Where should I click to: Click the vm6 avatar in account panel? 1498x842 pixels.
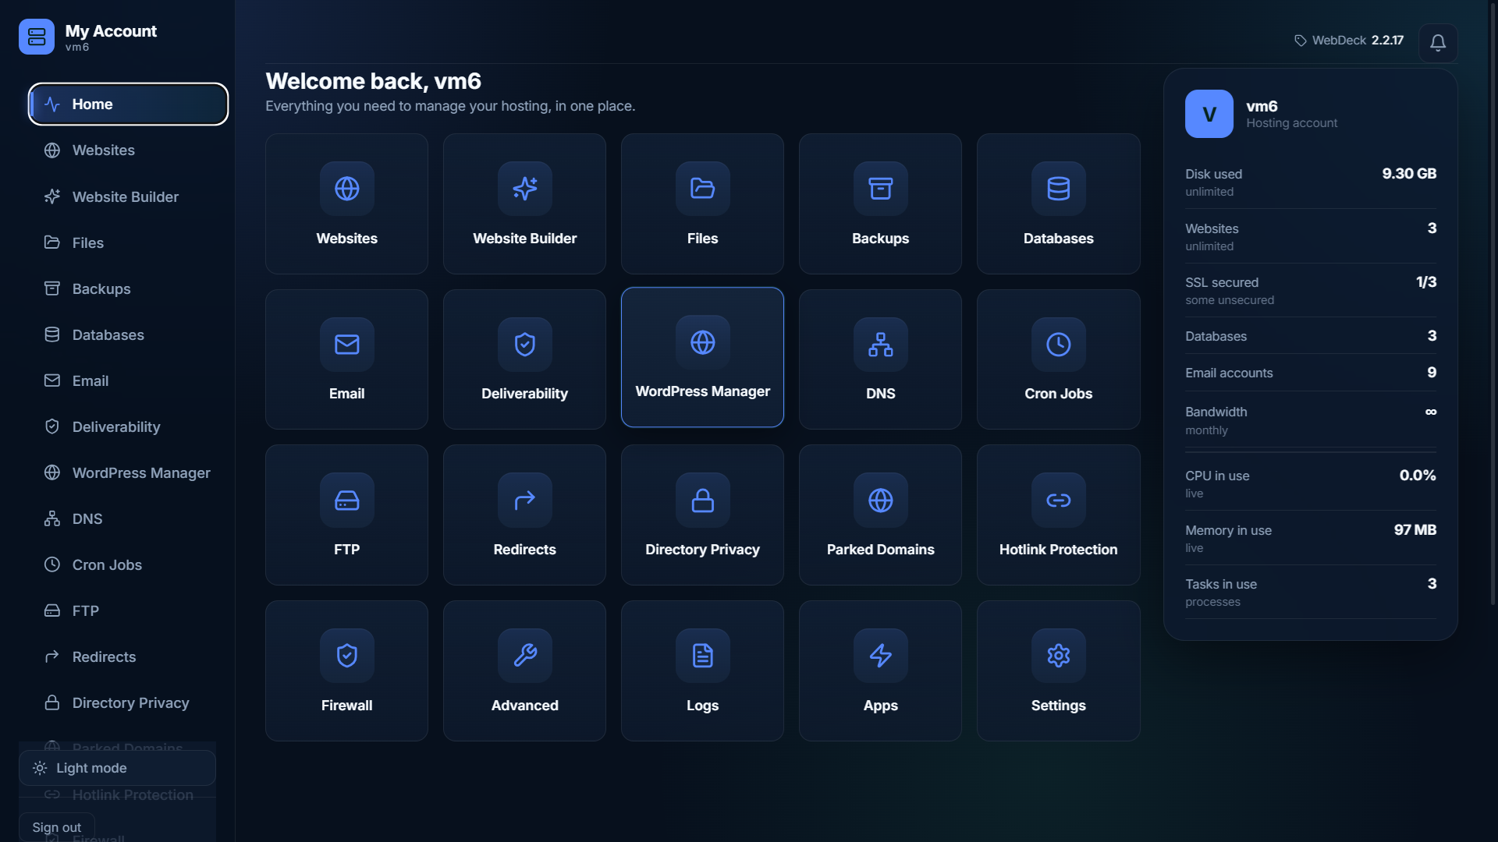(1209, 114)
